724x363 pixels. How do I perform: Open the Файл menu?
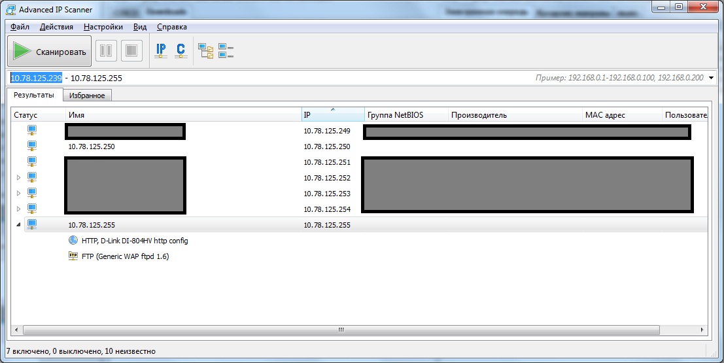pos(20,27)
